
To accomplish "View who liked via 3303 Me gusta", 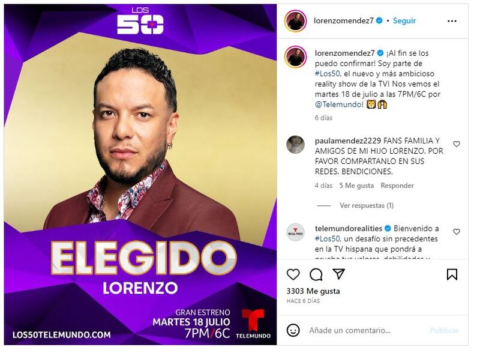I will 313,291.
